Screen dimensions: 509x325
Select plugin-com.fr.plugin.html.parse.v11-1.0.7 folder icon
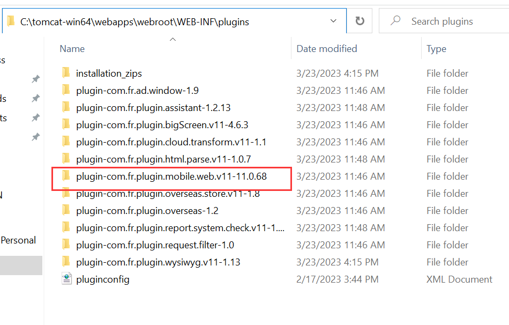(66, 159)
